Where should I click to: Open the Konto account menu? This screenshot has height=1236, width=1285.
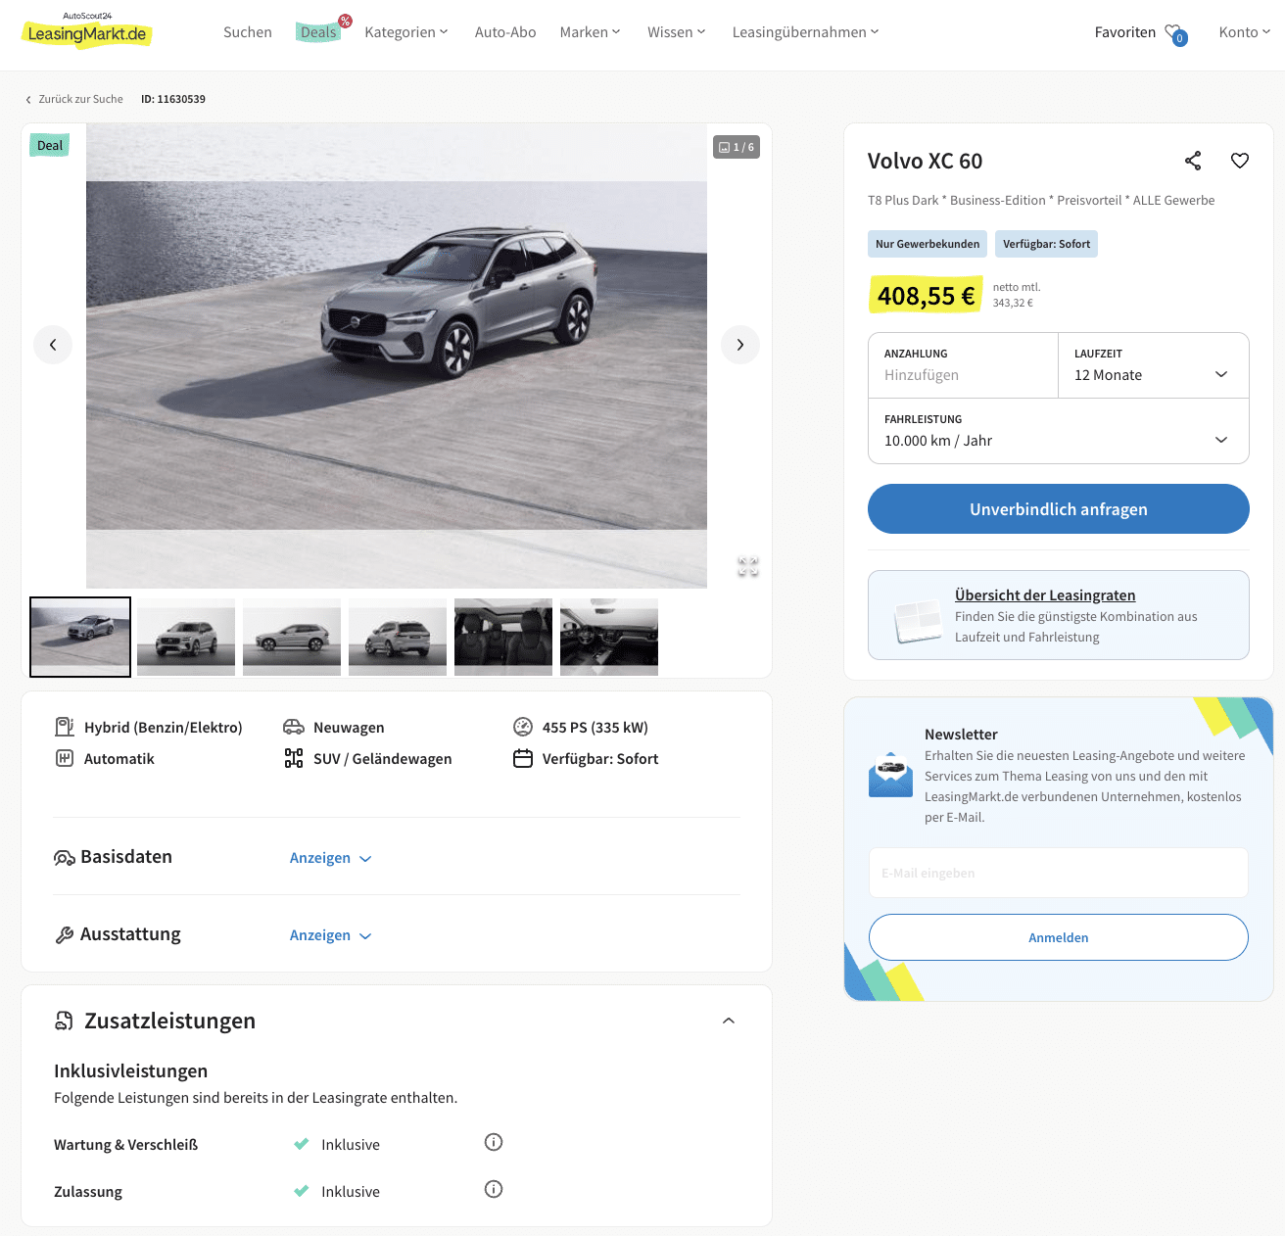1245,32
